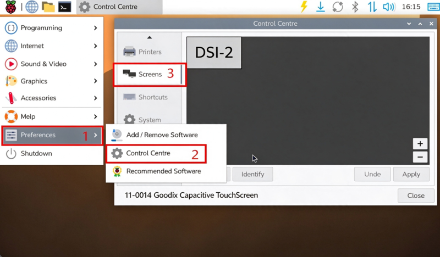
Task: Click the sync refresh tray icon
Action: tap(338, 7)
